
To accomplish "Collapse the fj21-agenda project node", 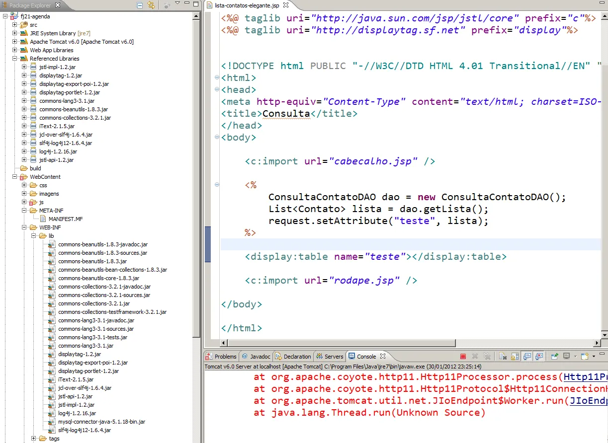I will pos(5,16).
